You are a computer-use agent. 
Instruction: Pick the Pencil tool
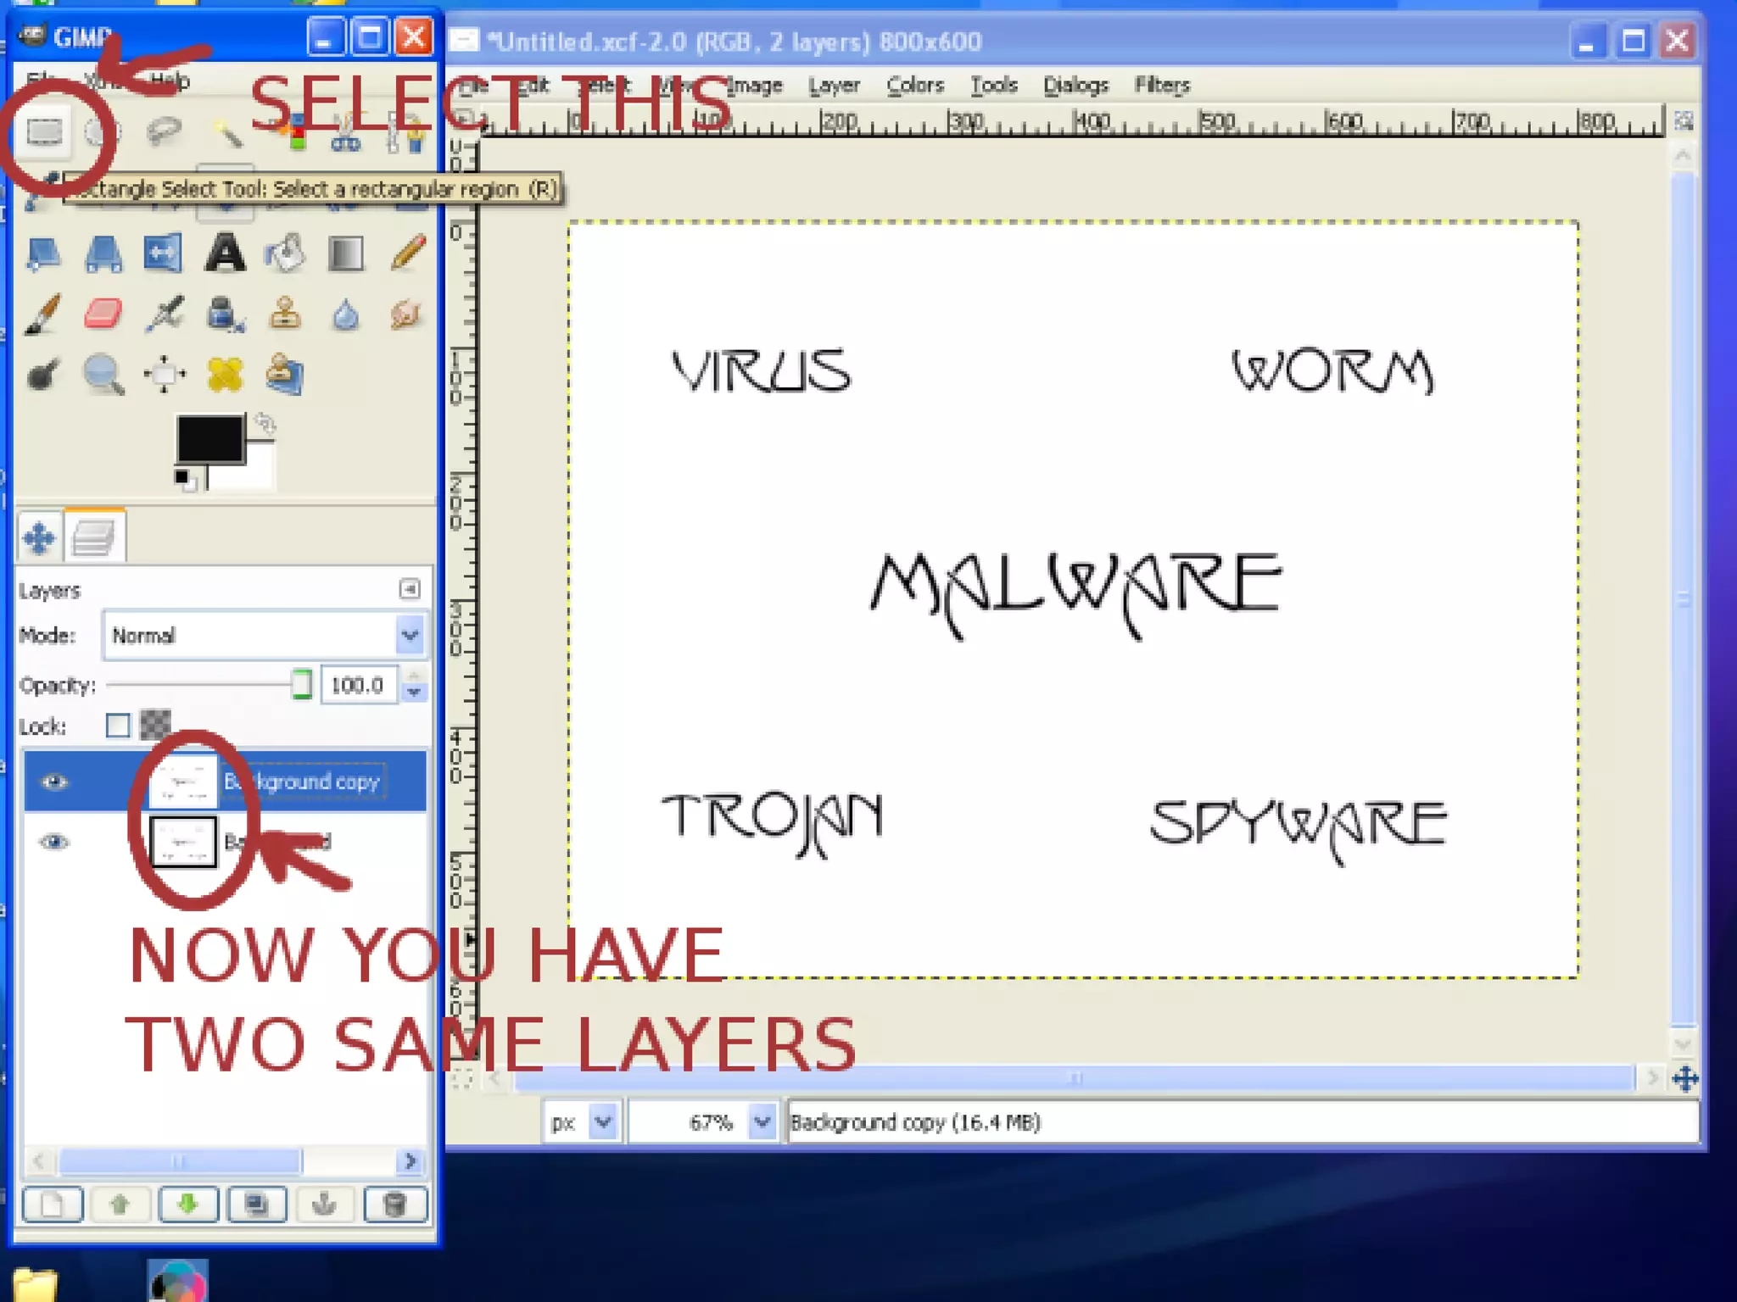point(408,253)
